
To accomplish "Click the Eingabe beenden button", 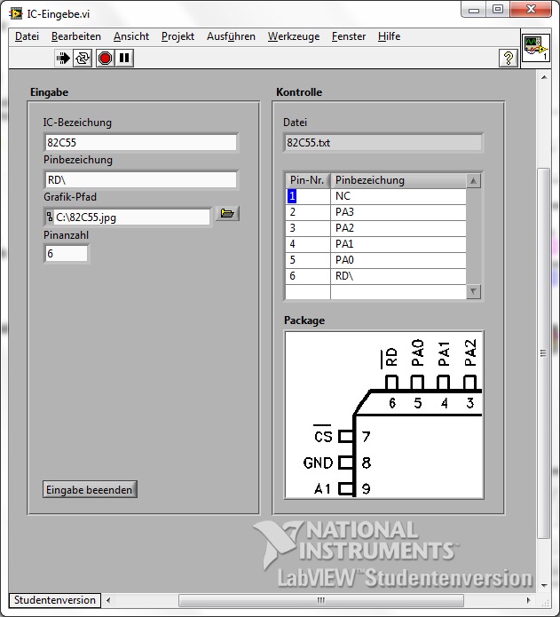I will tap(90, 489).
